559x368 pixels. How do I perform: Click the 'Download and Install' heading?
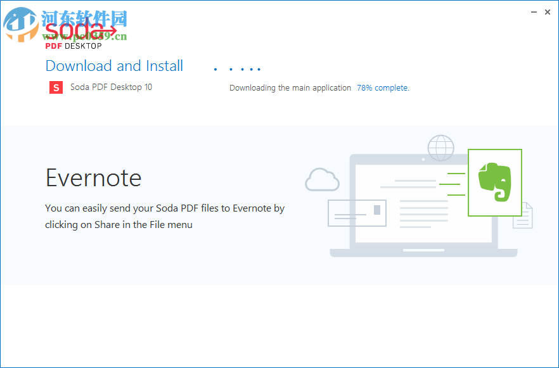tap(115, 66)
